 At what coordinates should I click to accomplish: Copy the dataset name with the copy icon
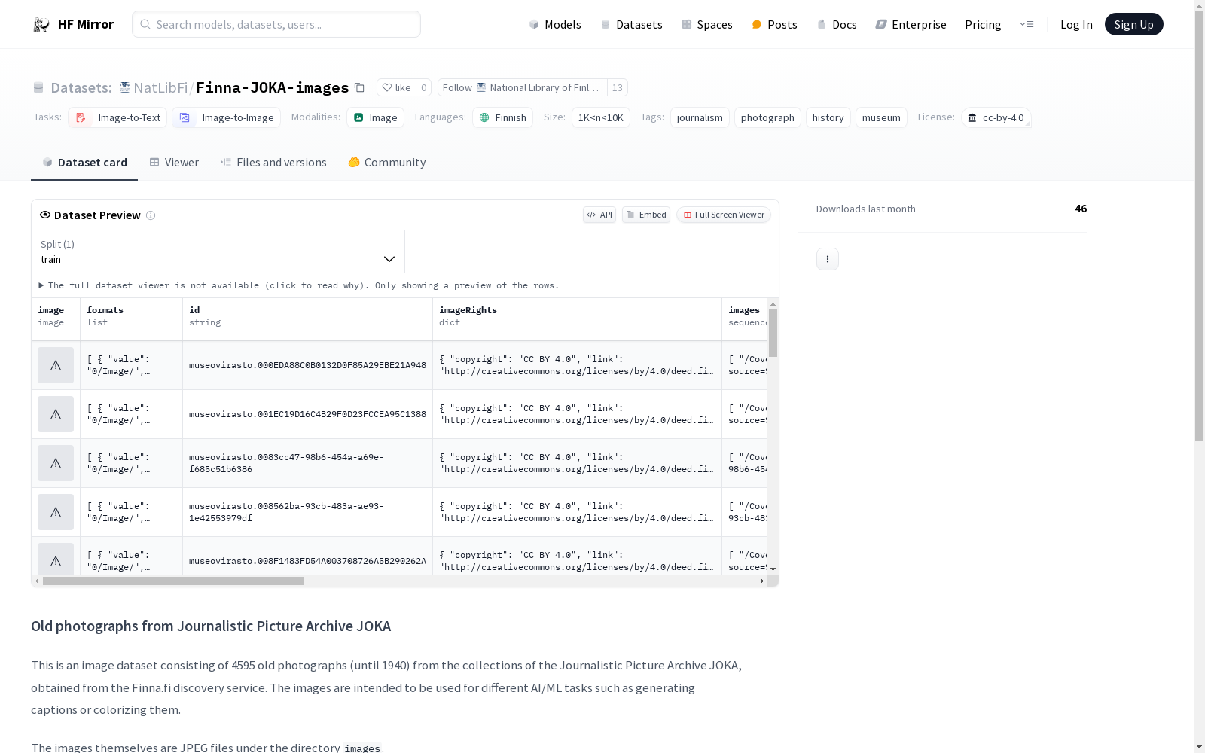360,87
